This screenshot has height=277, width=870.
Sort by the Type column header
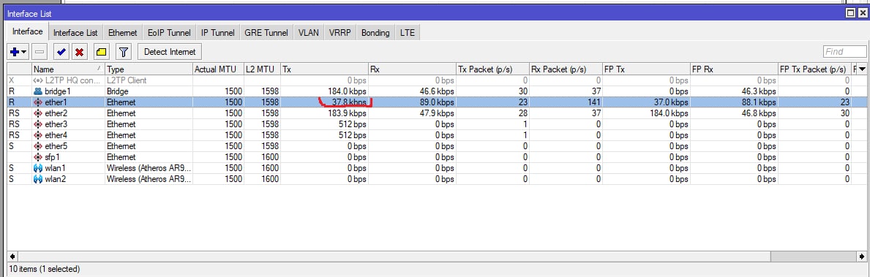click(149, 69)
